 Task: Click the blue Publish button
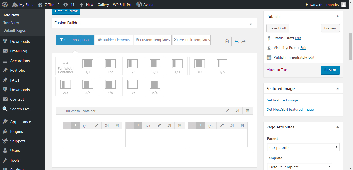pos(330,70)
